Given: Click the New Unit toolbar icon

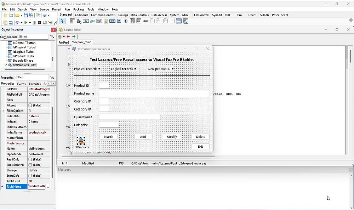Looking at the screenshot, I should pyautogui.click(x=6, y=15).
